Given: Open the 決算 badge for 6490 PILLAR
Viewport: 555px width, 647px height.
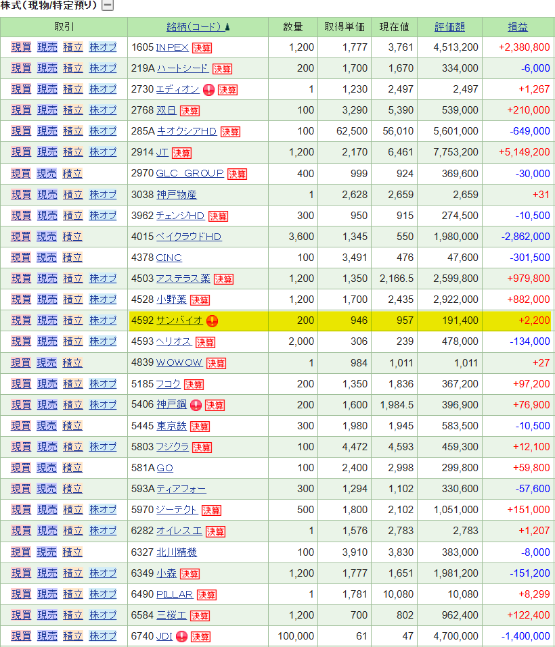Looking at the screenshot, I should click(x=207, y=595).
